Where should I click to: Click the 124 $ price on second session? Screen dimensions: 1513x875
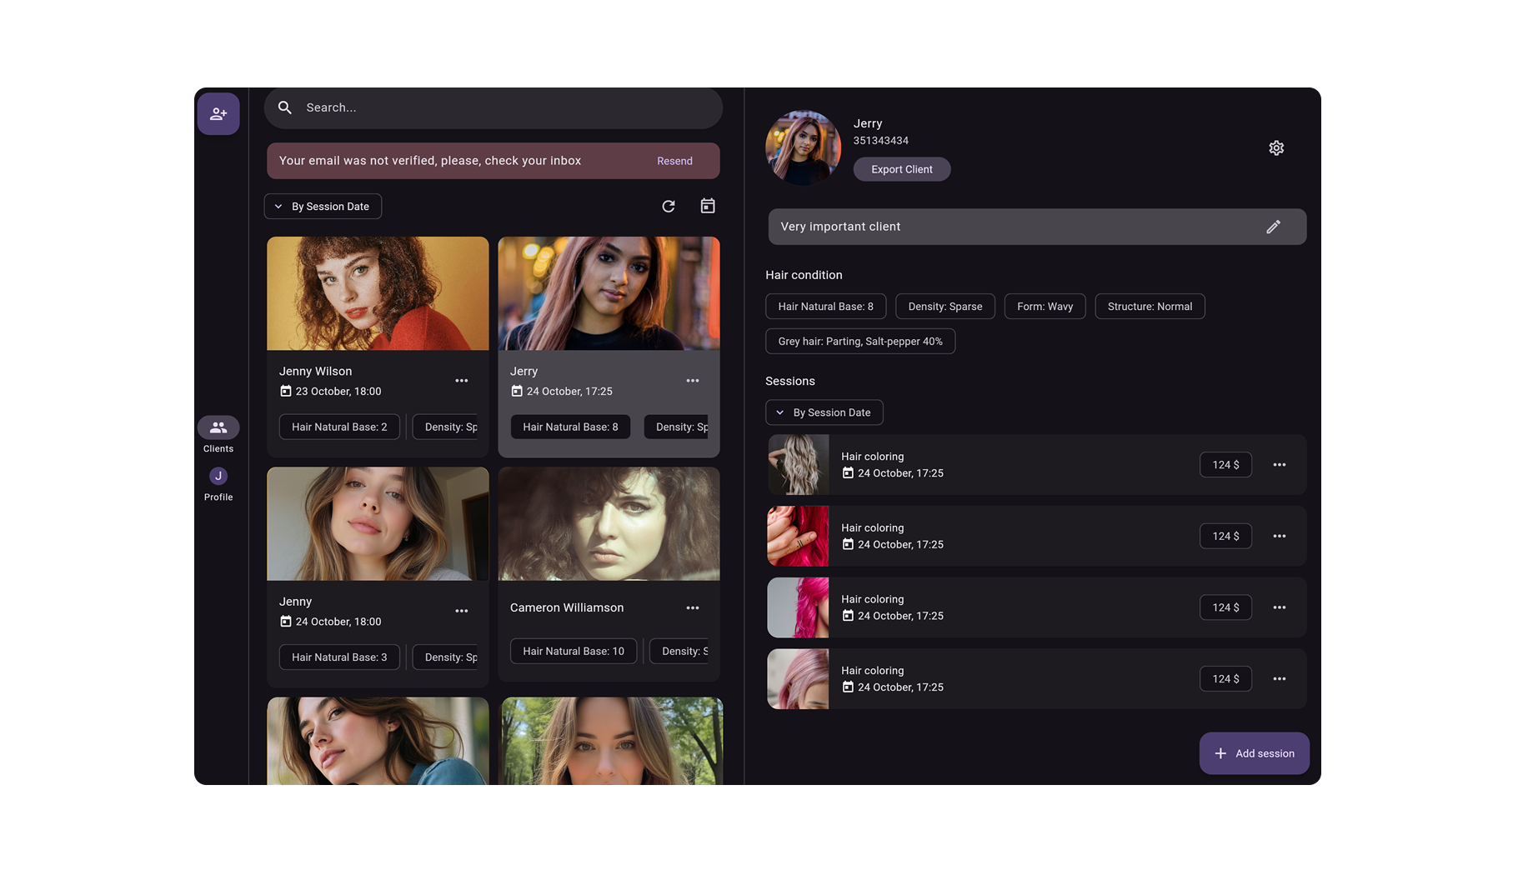1225,536
